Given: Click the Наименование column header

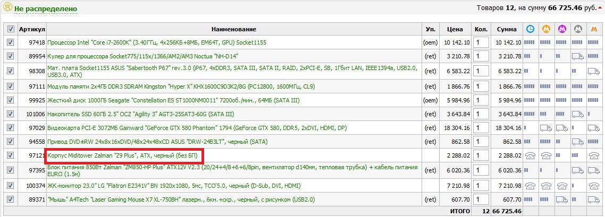Looking at the screenshot, I should pyautogui.click(x=234, y=29).
